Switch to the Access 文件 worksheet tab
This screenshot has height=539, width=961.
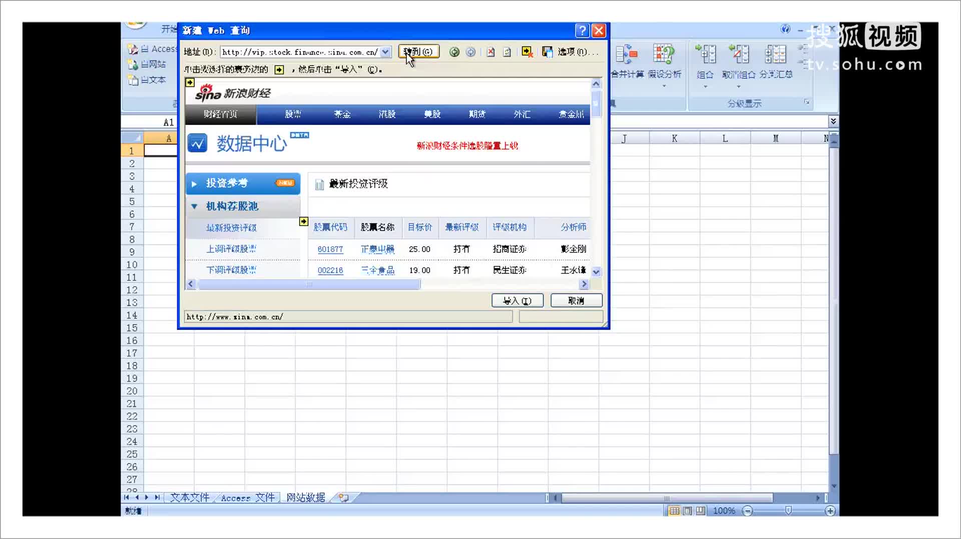pos(248,497)
